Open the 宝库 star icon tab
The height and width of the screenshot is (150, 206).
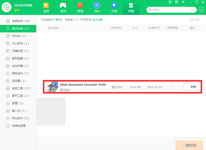tap(46, 7)
